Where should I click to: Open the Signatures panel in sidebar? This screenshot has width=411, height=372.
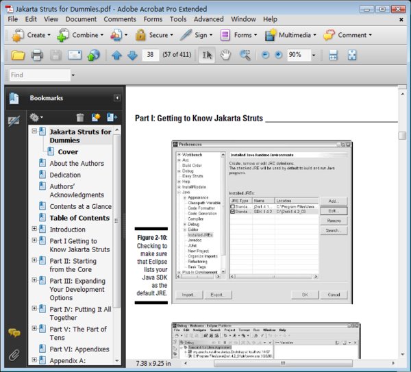click(x=14, y=121)
